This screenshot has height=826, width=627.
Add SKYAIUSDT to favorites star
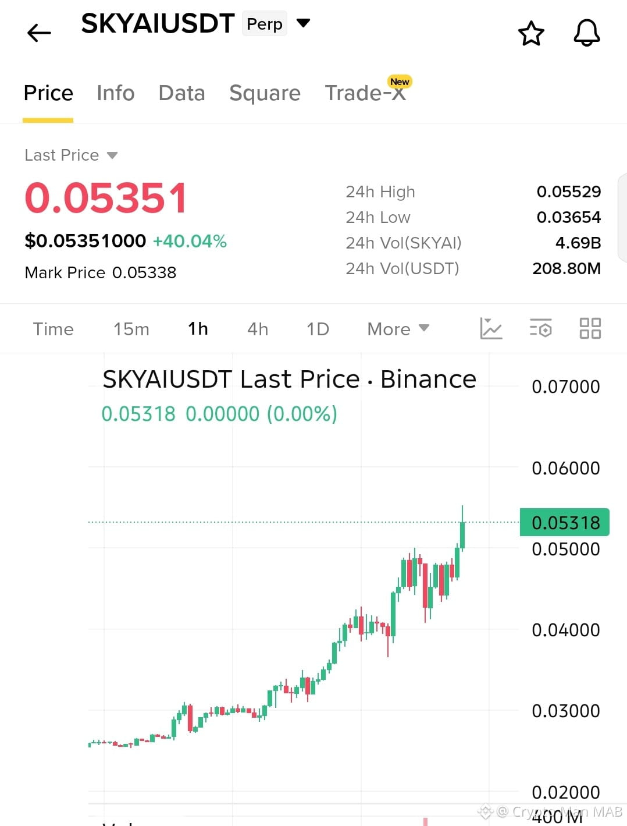(x=531, y=33)
